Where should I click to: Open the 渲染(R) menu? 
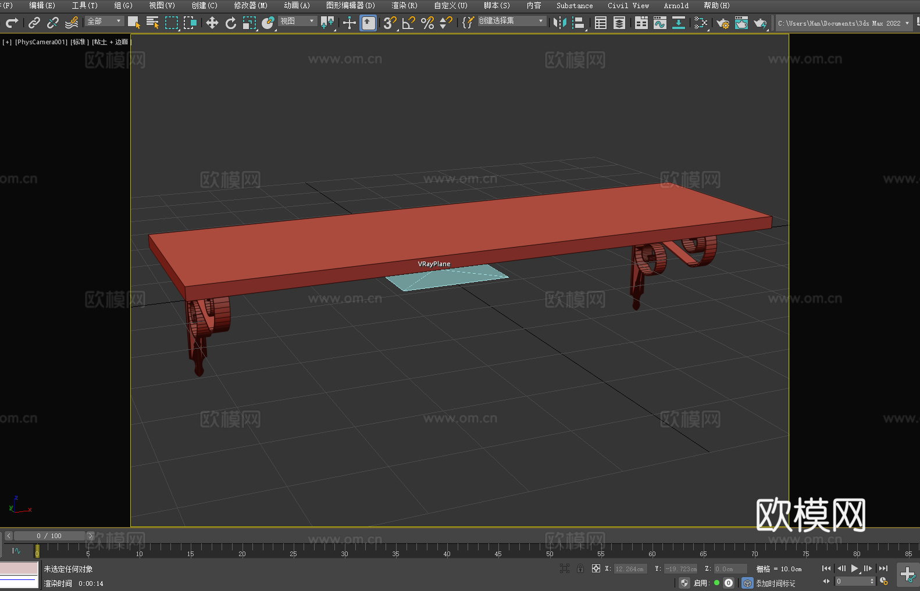(x=404, y=5)
